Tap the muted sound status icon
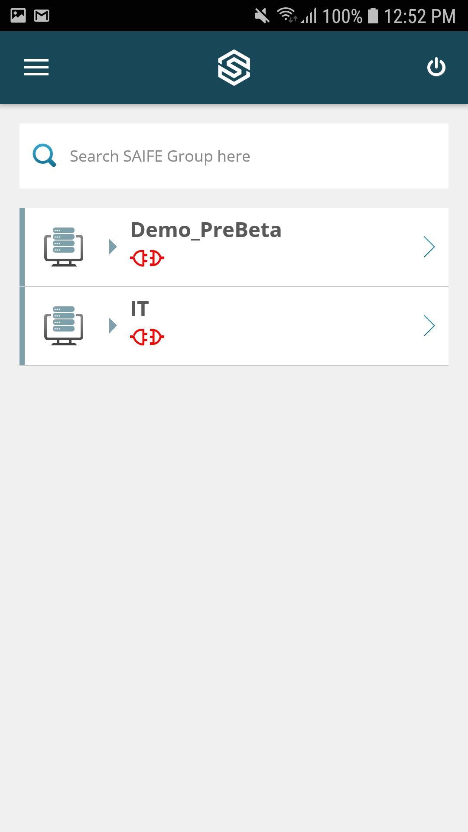The image size is (468, 832). (262, 16)
